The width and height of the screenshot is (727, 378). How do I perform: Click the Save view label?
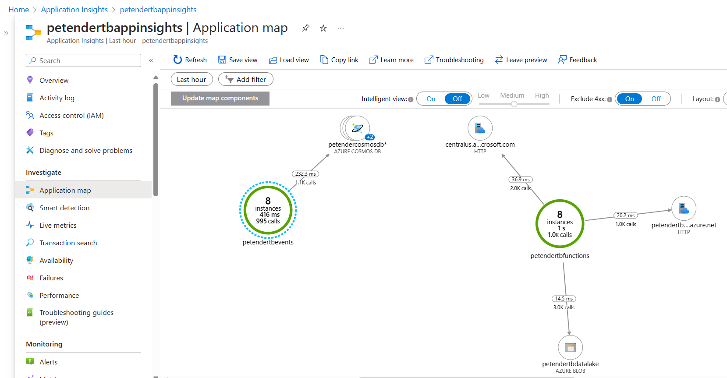click(243, 60)
